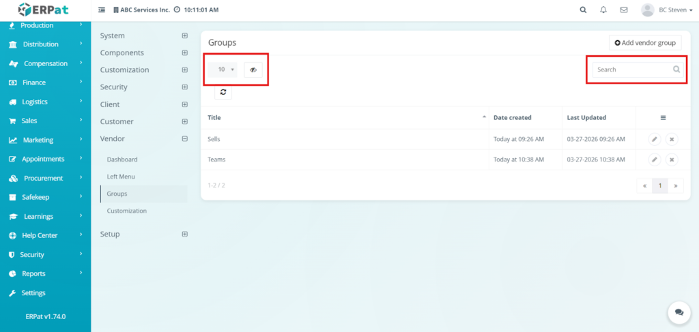Click the column menu icon in table header
This screenshot has width=699, height=332.
pyautogui.click(x=663, y=118)
